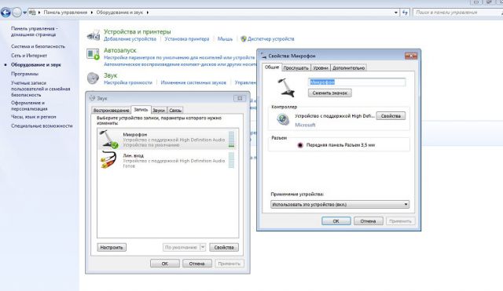Screen dimensions: 503x291
Task: Select 'Общие' tab in Microphone properties
Action: coord(272,67)
